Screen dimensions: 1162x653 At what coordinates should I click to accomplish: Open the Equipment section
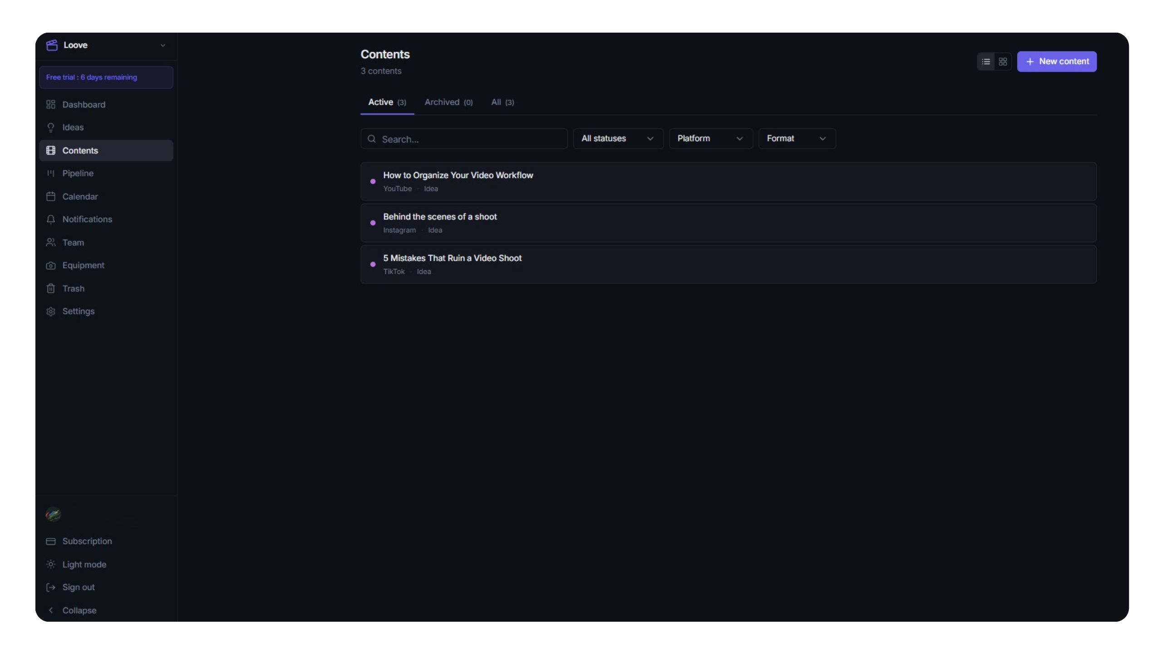84,265
